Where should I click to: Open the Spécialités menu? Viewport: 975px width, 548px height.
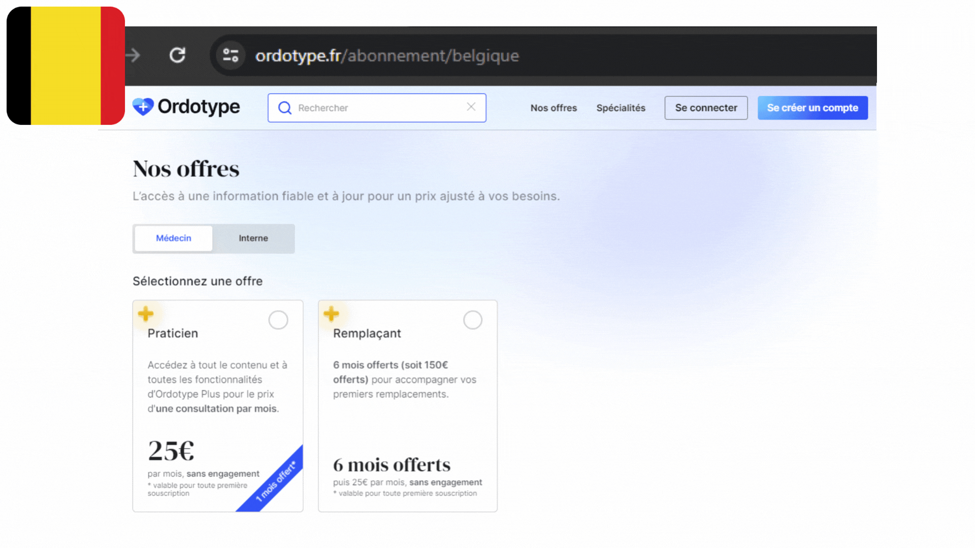[x=621, y=108]
